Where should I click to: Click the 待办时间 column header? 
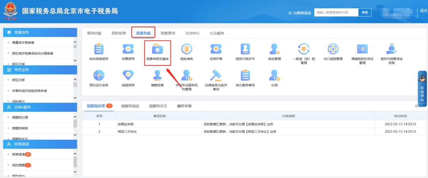coord(400,116)
